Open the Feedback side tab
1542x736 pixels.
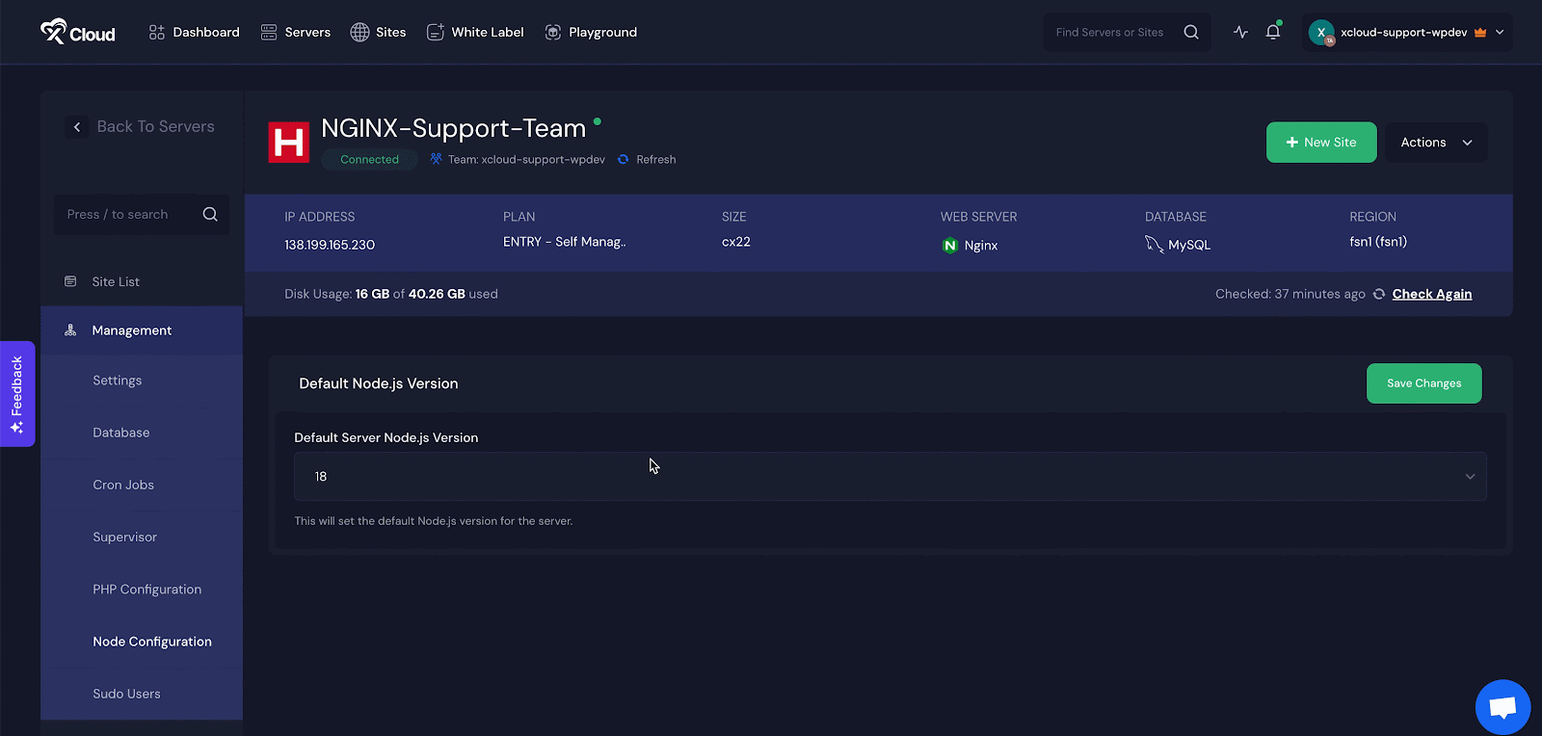coord(17,394)
